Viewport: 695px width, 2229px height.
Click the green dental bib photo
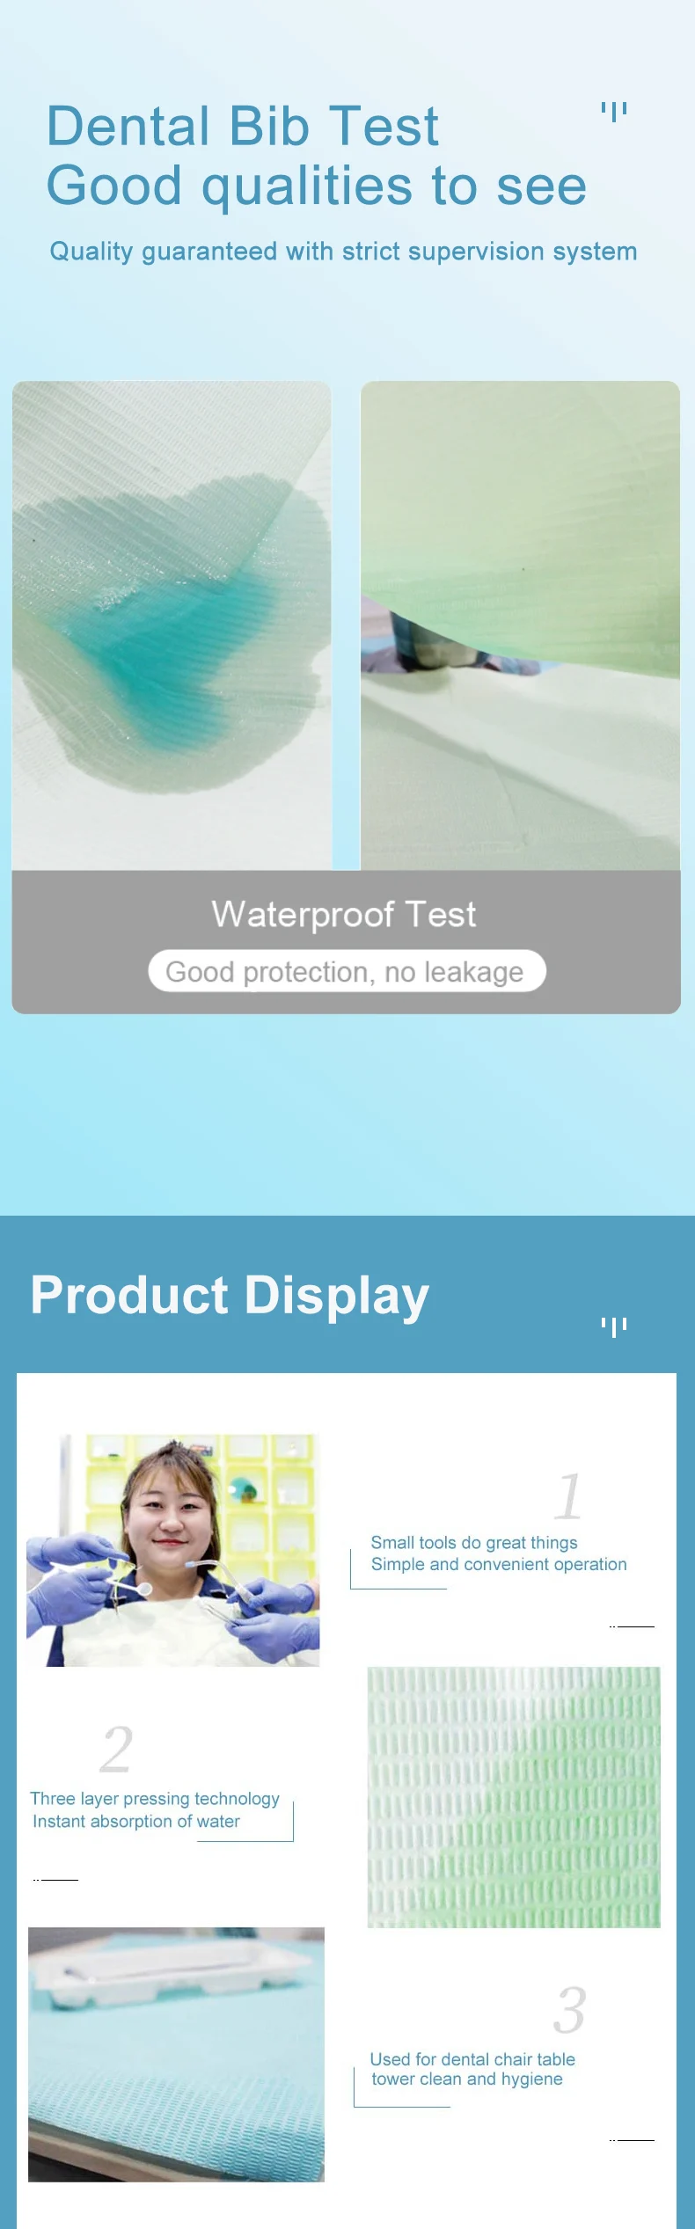[x=520, y=625]
